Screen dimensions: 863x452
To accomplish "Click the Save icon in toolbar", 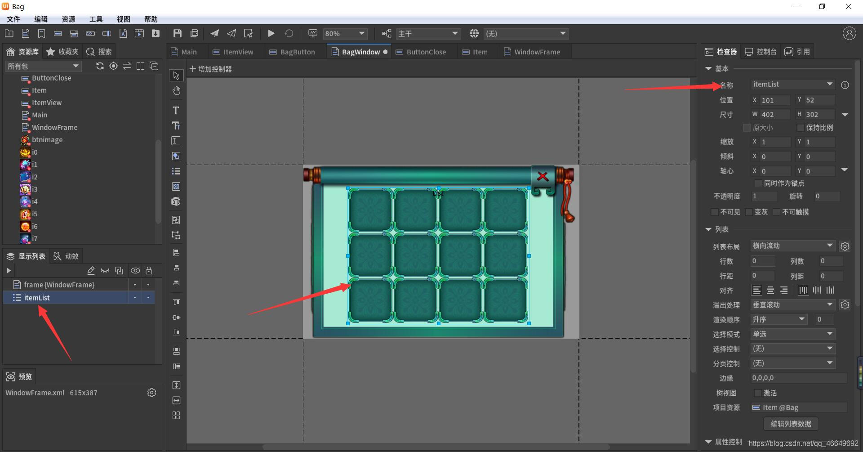I will pyautogui.click(x=177, y=33).
